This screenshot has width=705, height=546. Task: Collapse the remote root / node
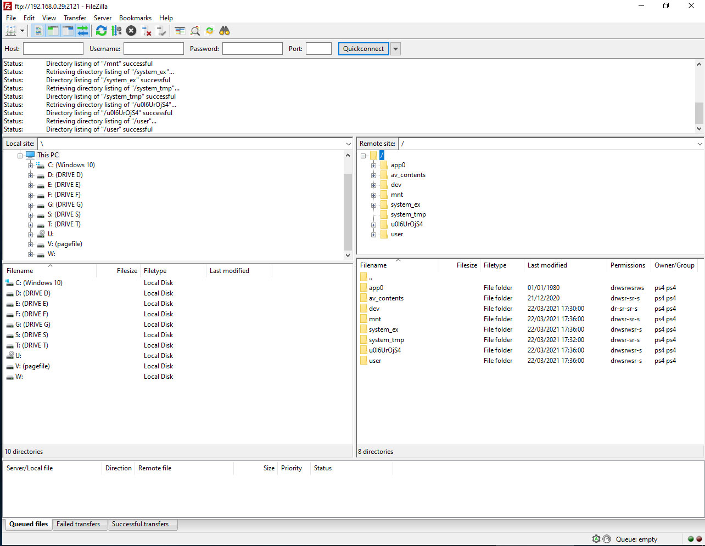[x=363, y=156]
